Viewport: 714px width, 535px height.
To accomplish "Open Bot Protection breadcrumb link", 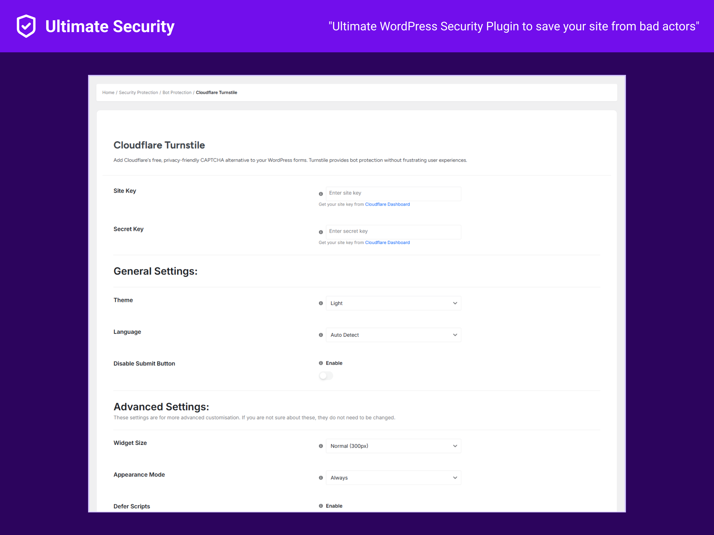I will (177, 92).
